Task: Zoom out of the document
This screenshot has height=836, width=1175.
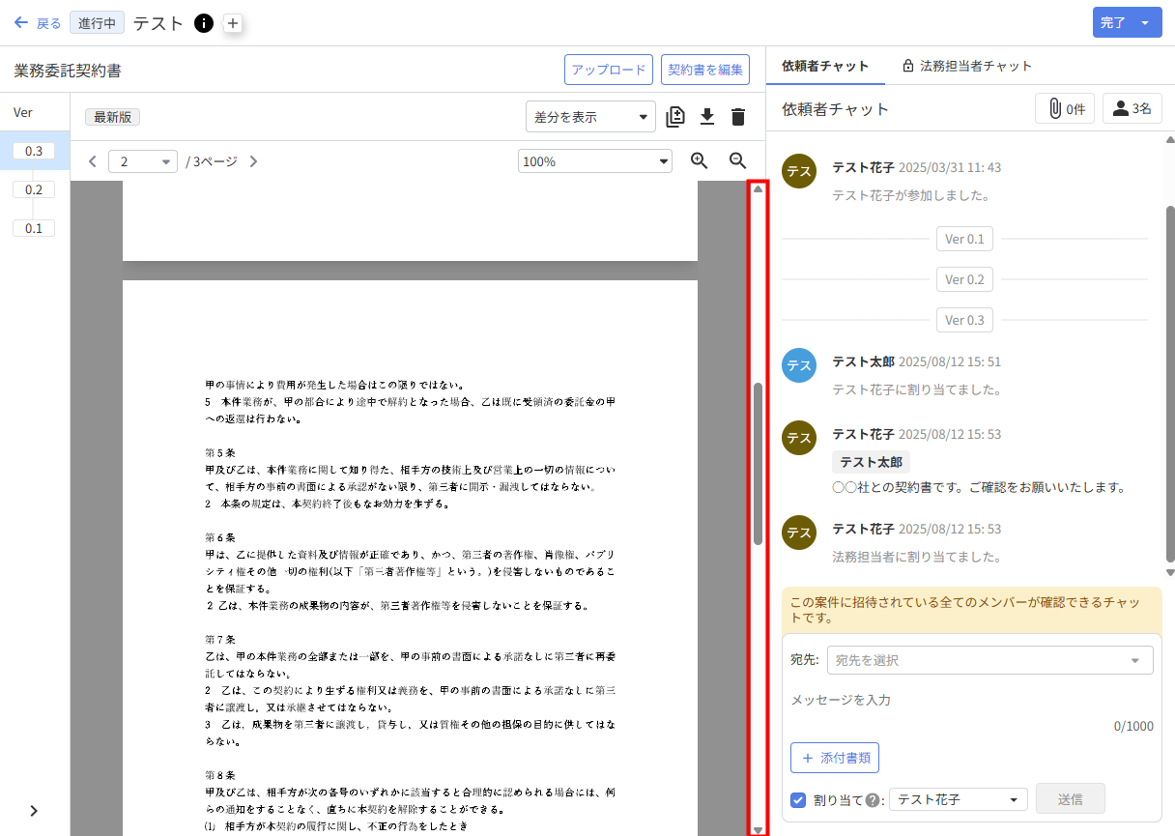Action: [x=737, y=161]
